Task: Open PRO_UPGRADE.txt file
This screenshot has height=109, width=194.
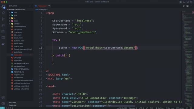Action: pyautogui.click(x=20, y=69)
